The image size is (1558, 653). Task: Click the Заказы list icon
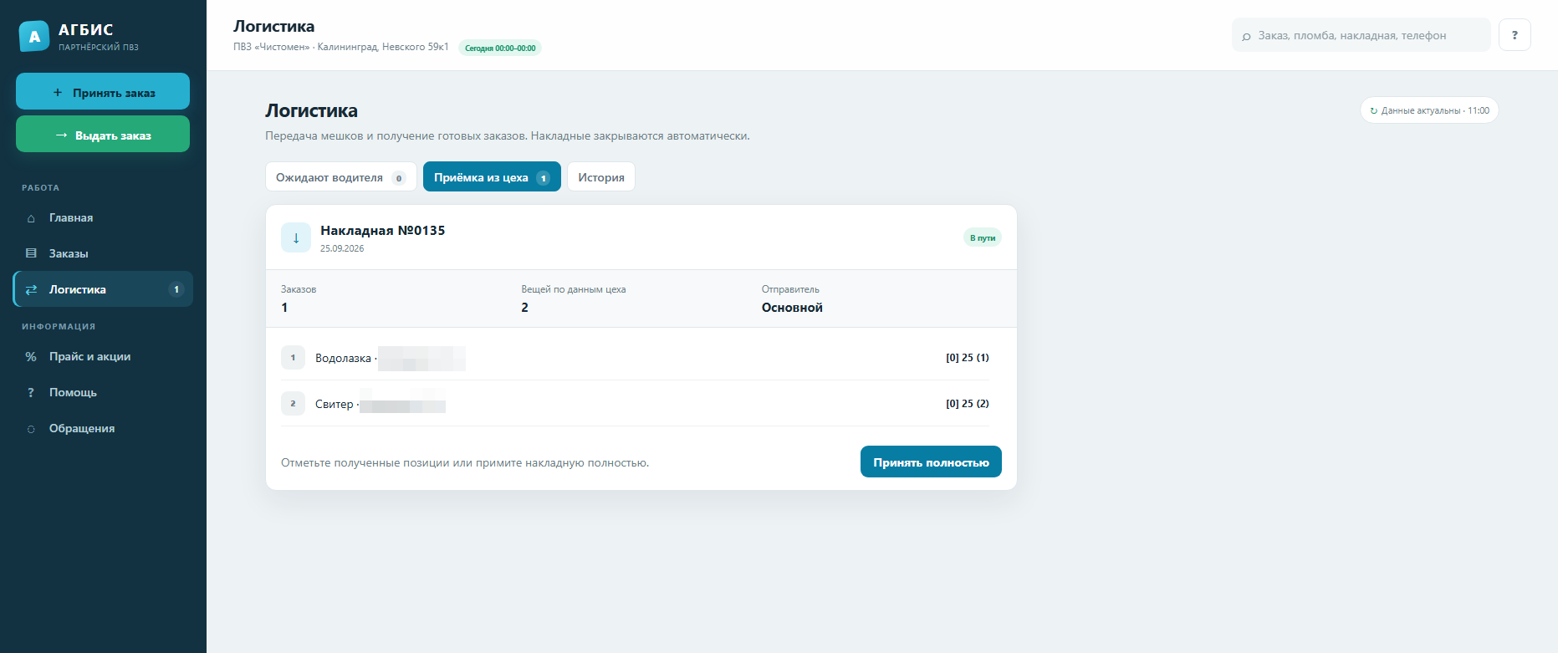[31, 253]
